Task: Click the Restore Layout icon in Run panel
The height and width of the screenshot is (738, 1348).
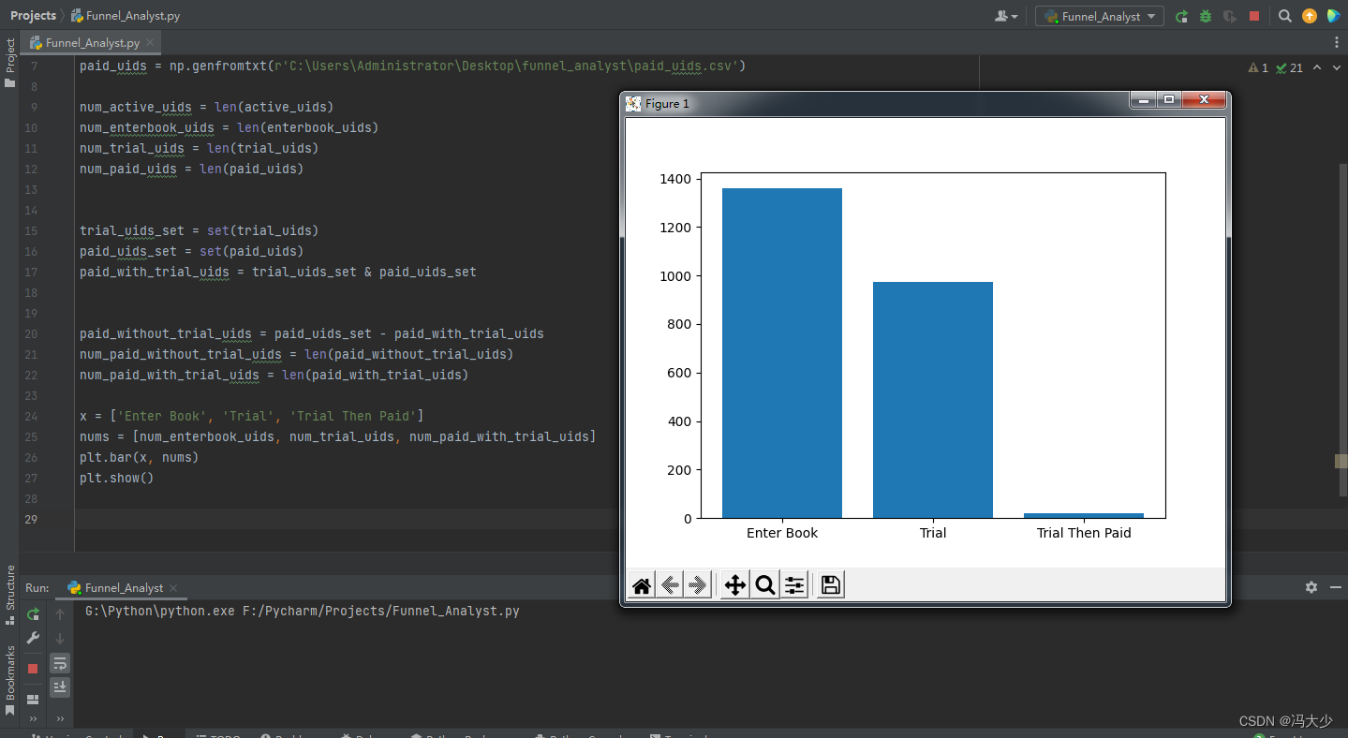Action: click(x=33, y=699)
